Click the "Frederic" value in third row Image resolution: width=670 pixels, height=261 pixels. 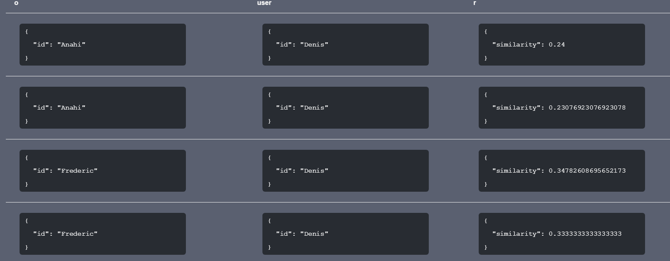click(77, 171)
